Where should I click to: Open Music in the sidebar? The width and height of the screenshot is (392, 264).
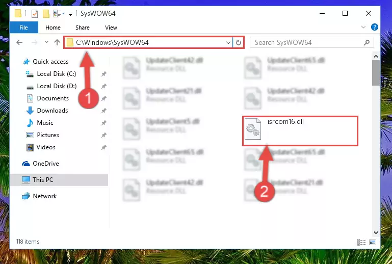coord(45,123)
